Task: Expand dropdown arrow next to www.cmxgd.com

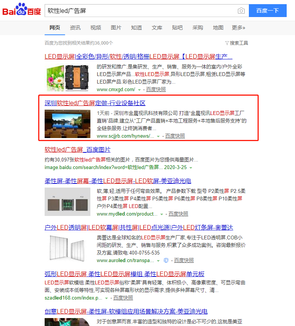Action: pos(140,90)
